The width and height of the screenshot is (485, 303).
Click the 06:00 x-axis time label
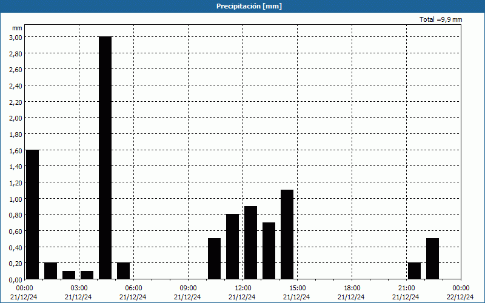point(133,288)
